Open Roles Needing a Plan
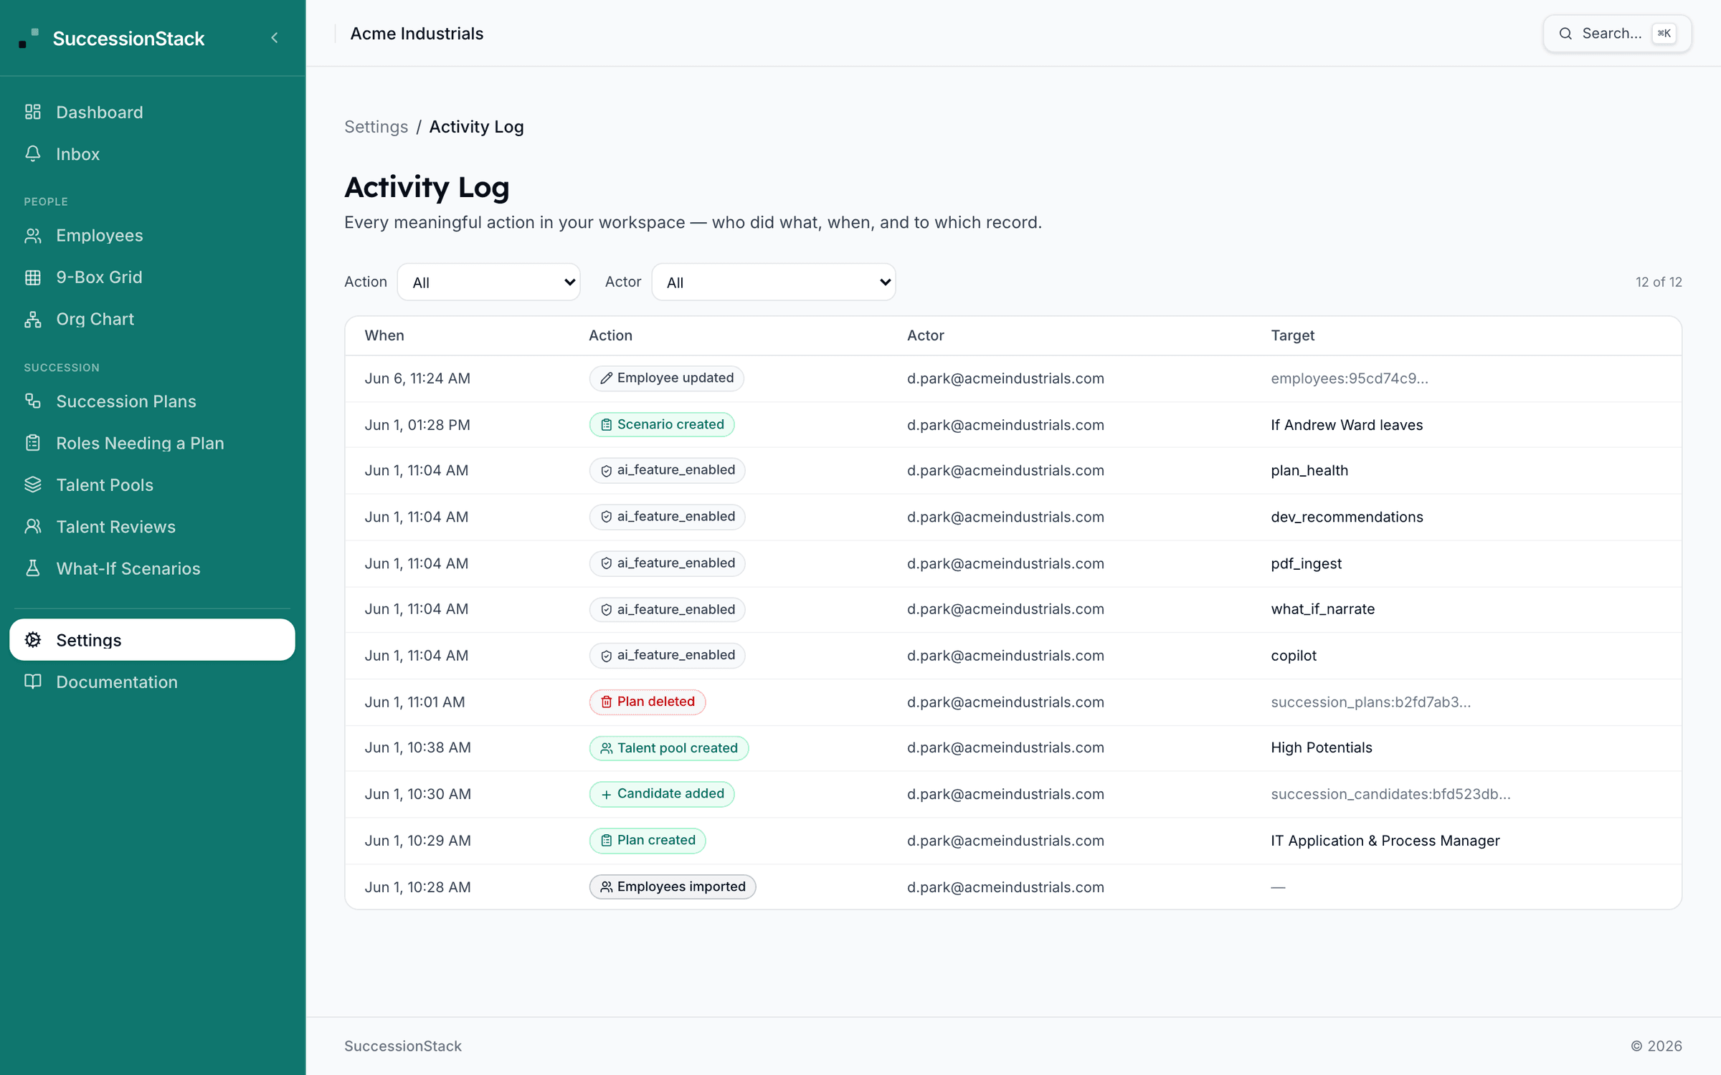This screenshot has width=1721, height=1075. click(152, 443)
